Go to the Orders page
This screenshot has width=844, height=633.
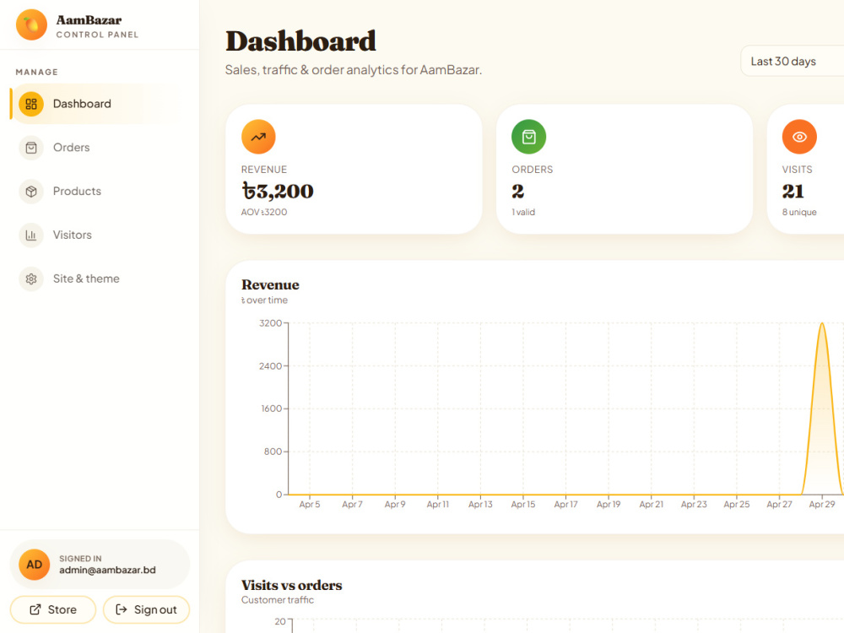(x=100, y=148)
